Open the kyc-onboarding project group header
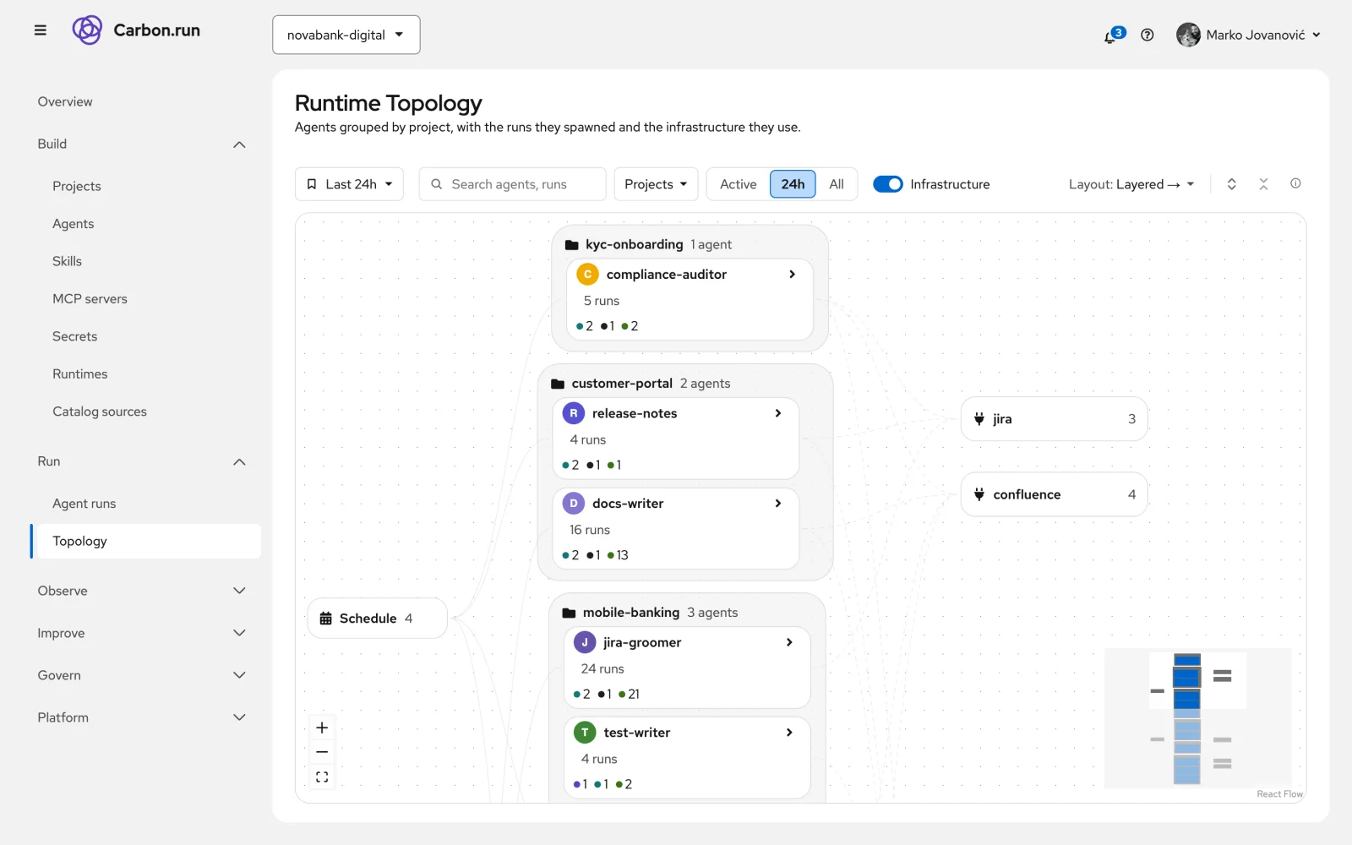The height and width of the screenshot is (845, 1352). coord(648,244)
